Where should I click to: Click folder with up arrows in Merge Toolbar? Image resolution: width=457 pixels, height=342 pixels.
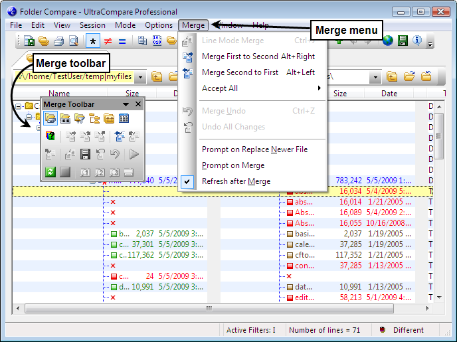109,119
